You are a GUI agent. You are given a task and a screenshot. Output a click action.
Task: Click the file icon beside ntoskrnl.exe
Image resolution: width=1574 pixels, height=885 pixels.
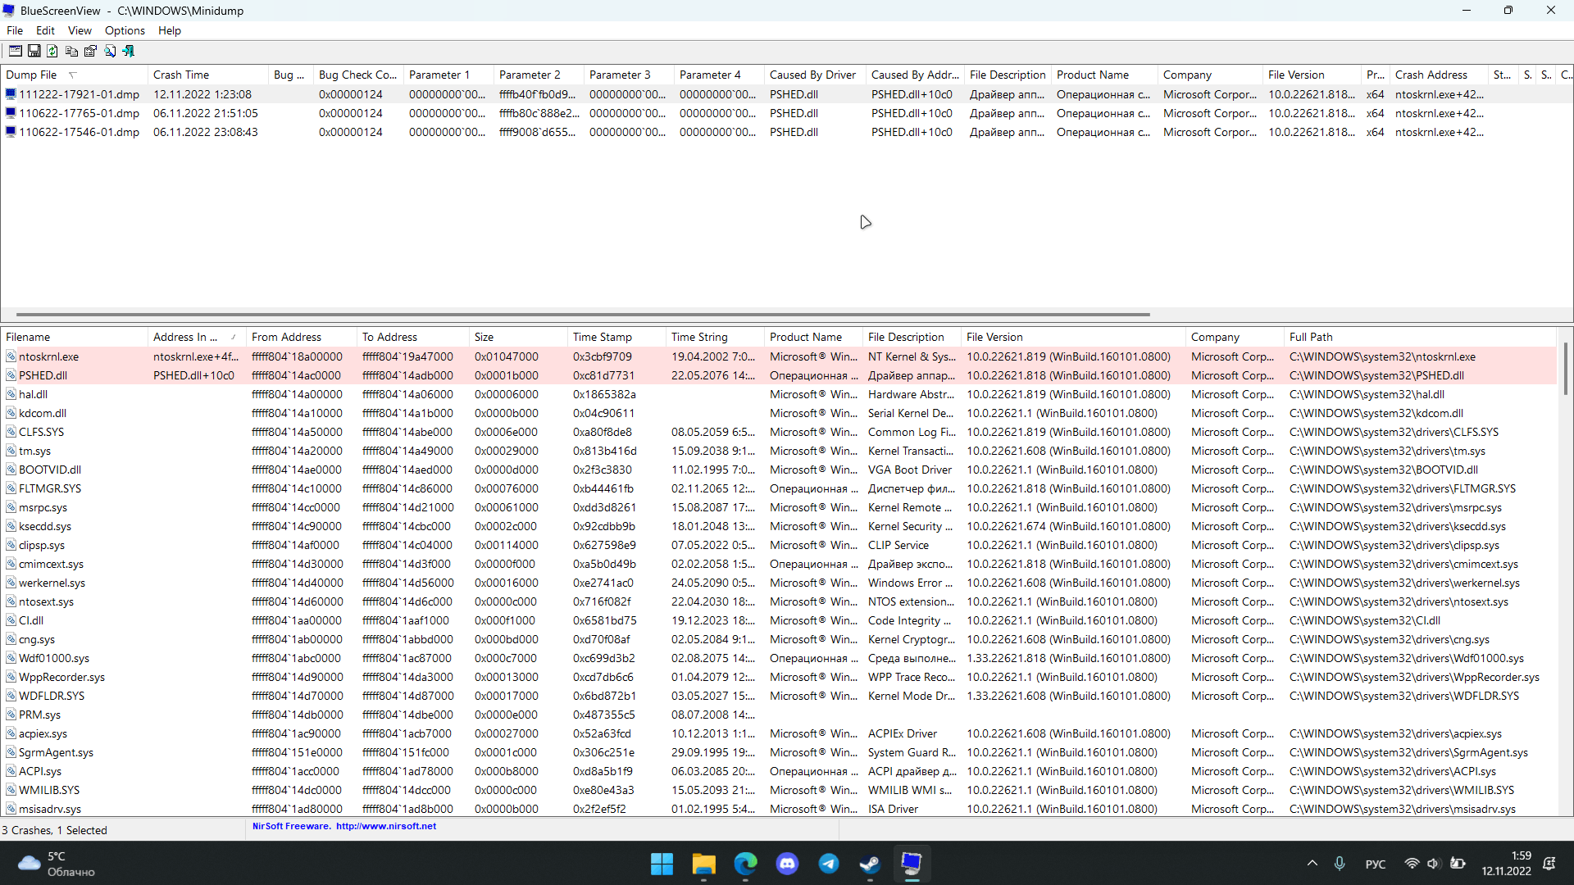pos(11,356)
